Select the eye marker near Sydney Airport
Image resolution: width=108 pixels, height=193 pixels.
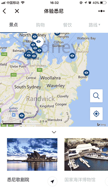pyautogui.click(x=22, y=116)
